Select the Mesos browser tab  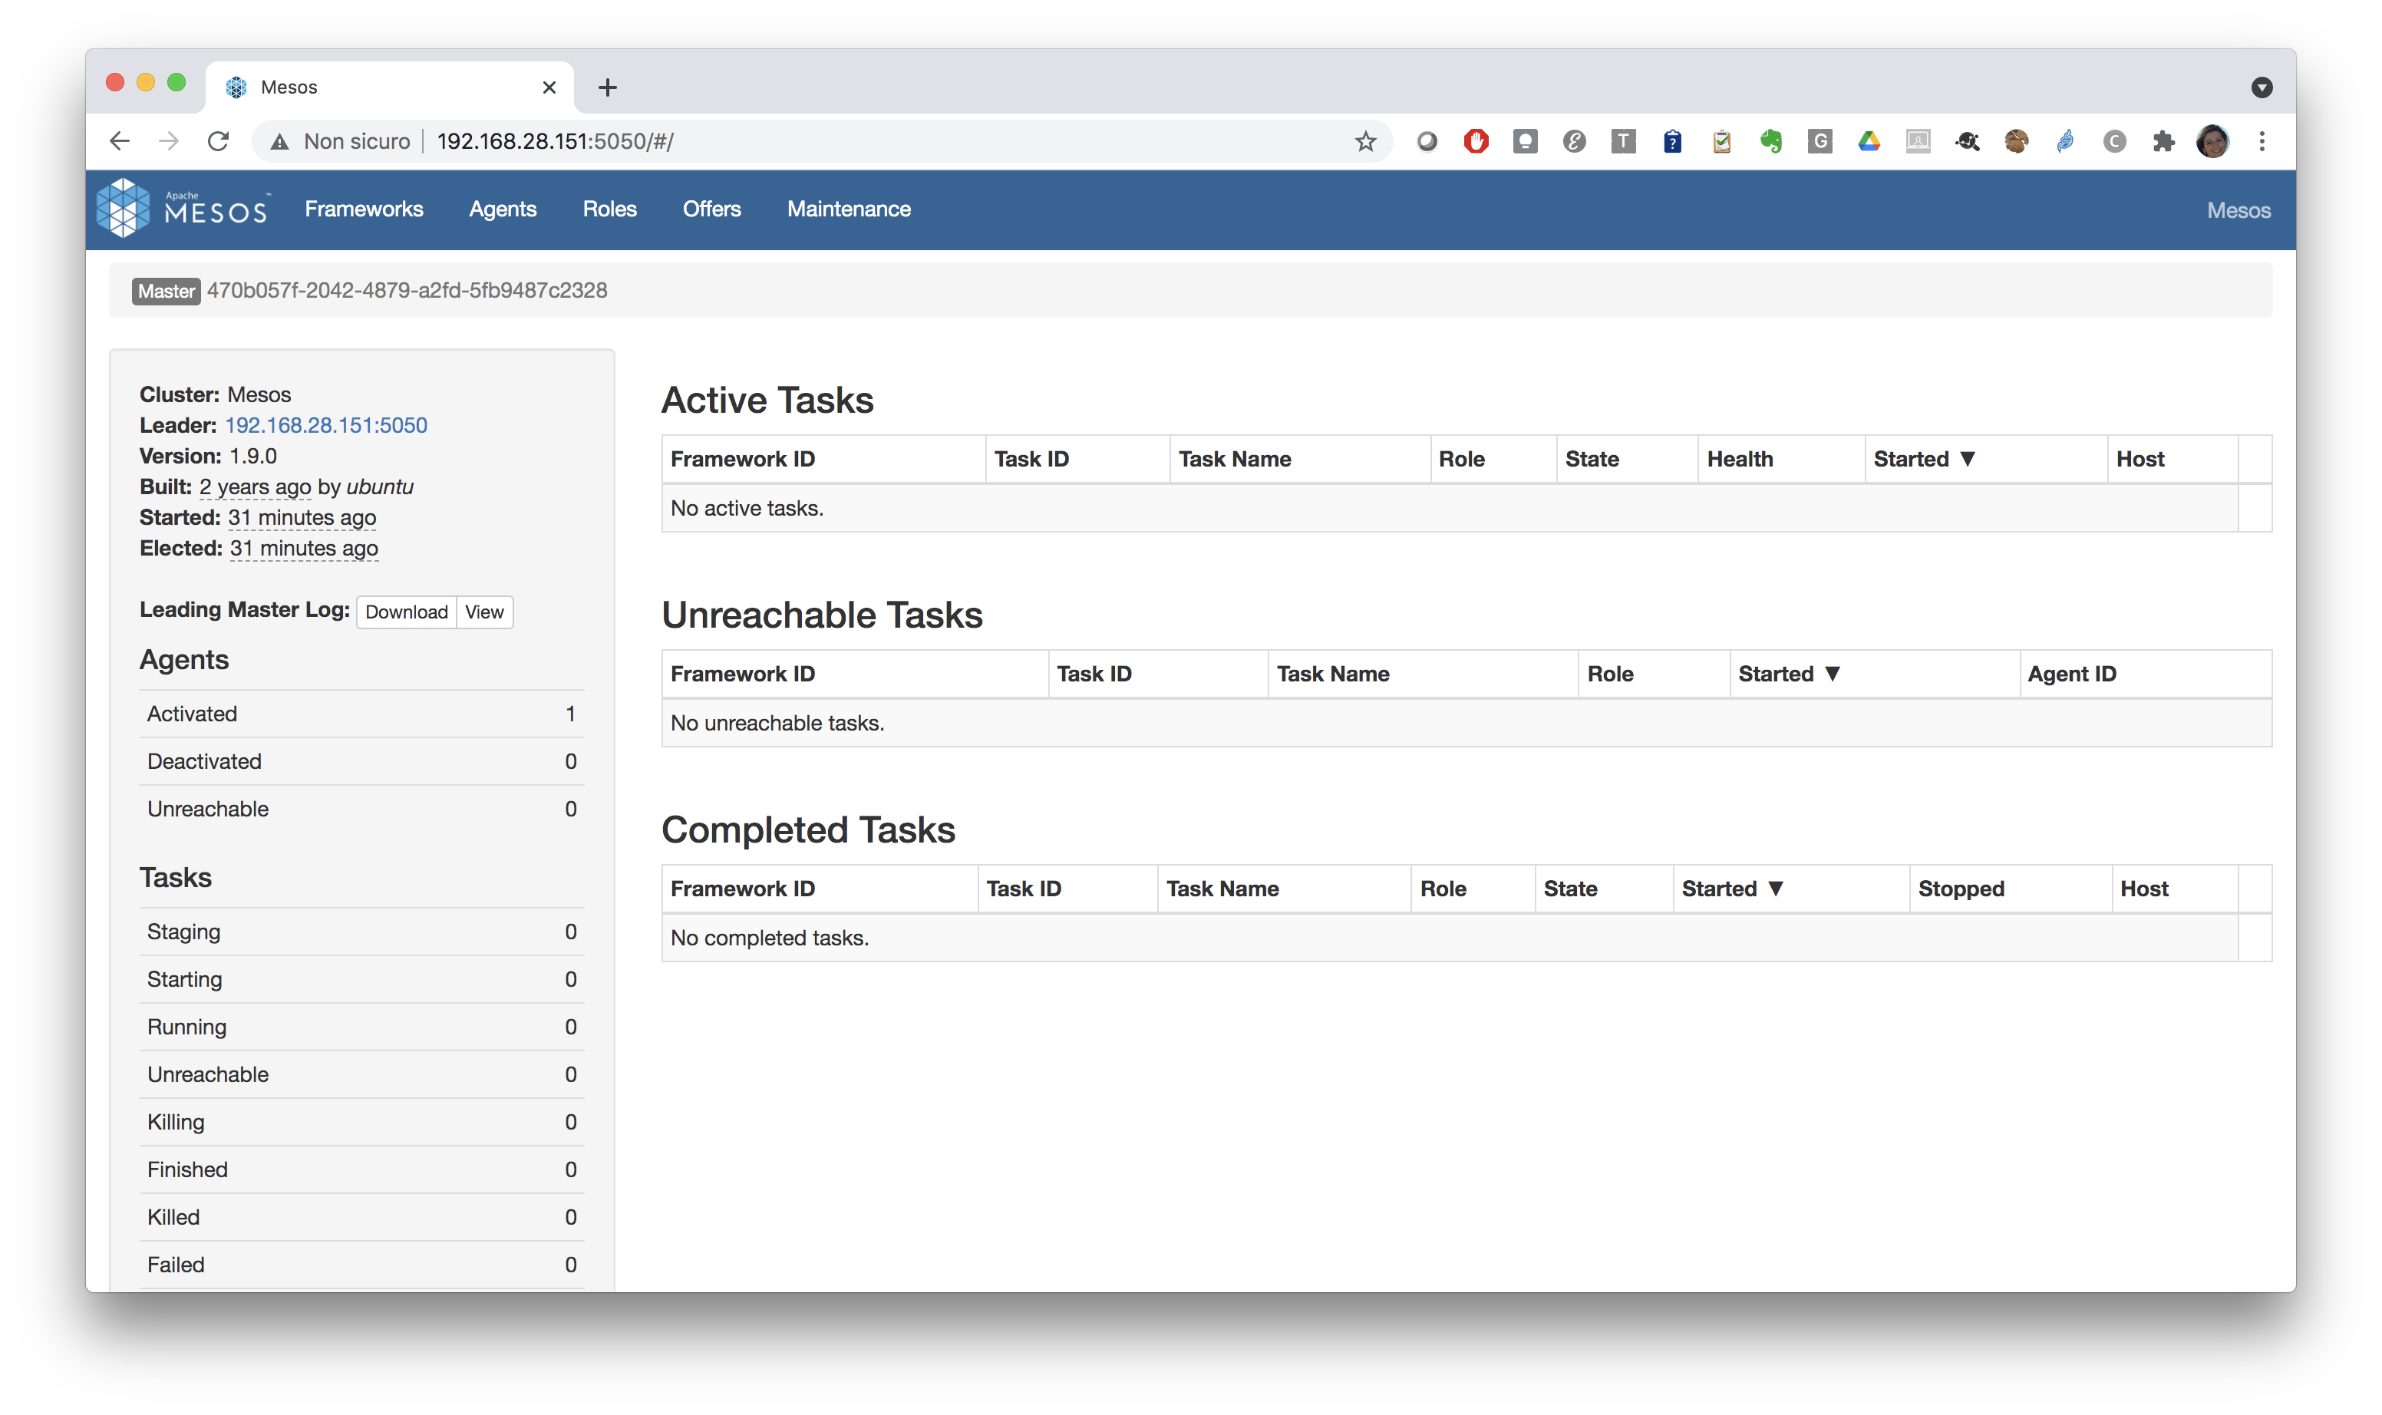pyautogui.click(x=389, y=87)
